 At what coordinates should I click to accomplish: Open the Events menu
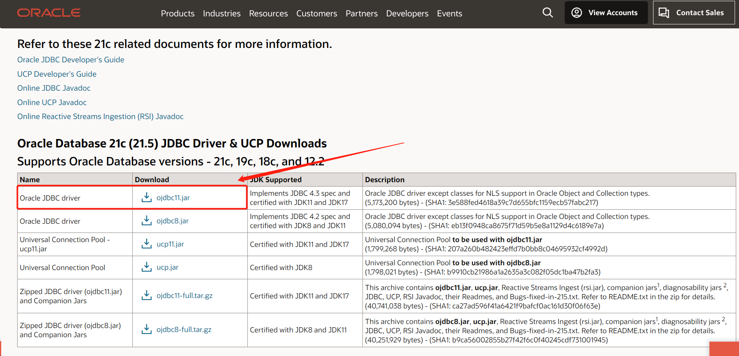tap(450, 14)
